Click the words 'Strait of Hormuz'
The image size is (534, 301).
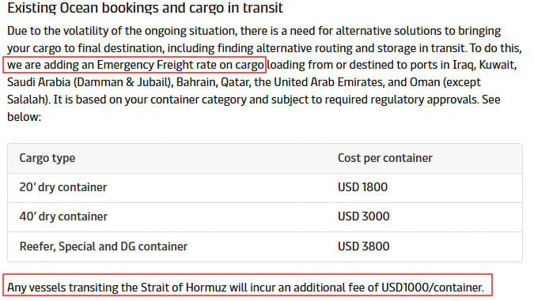[184, 288]
